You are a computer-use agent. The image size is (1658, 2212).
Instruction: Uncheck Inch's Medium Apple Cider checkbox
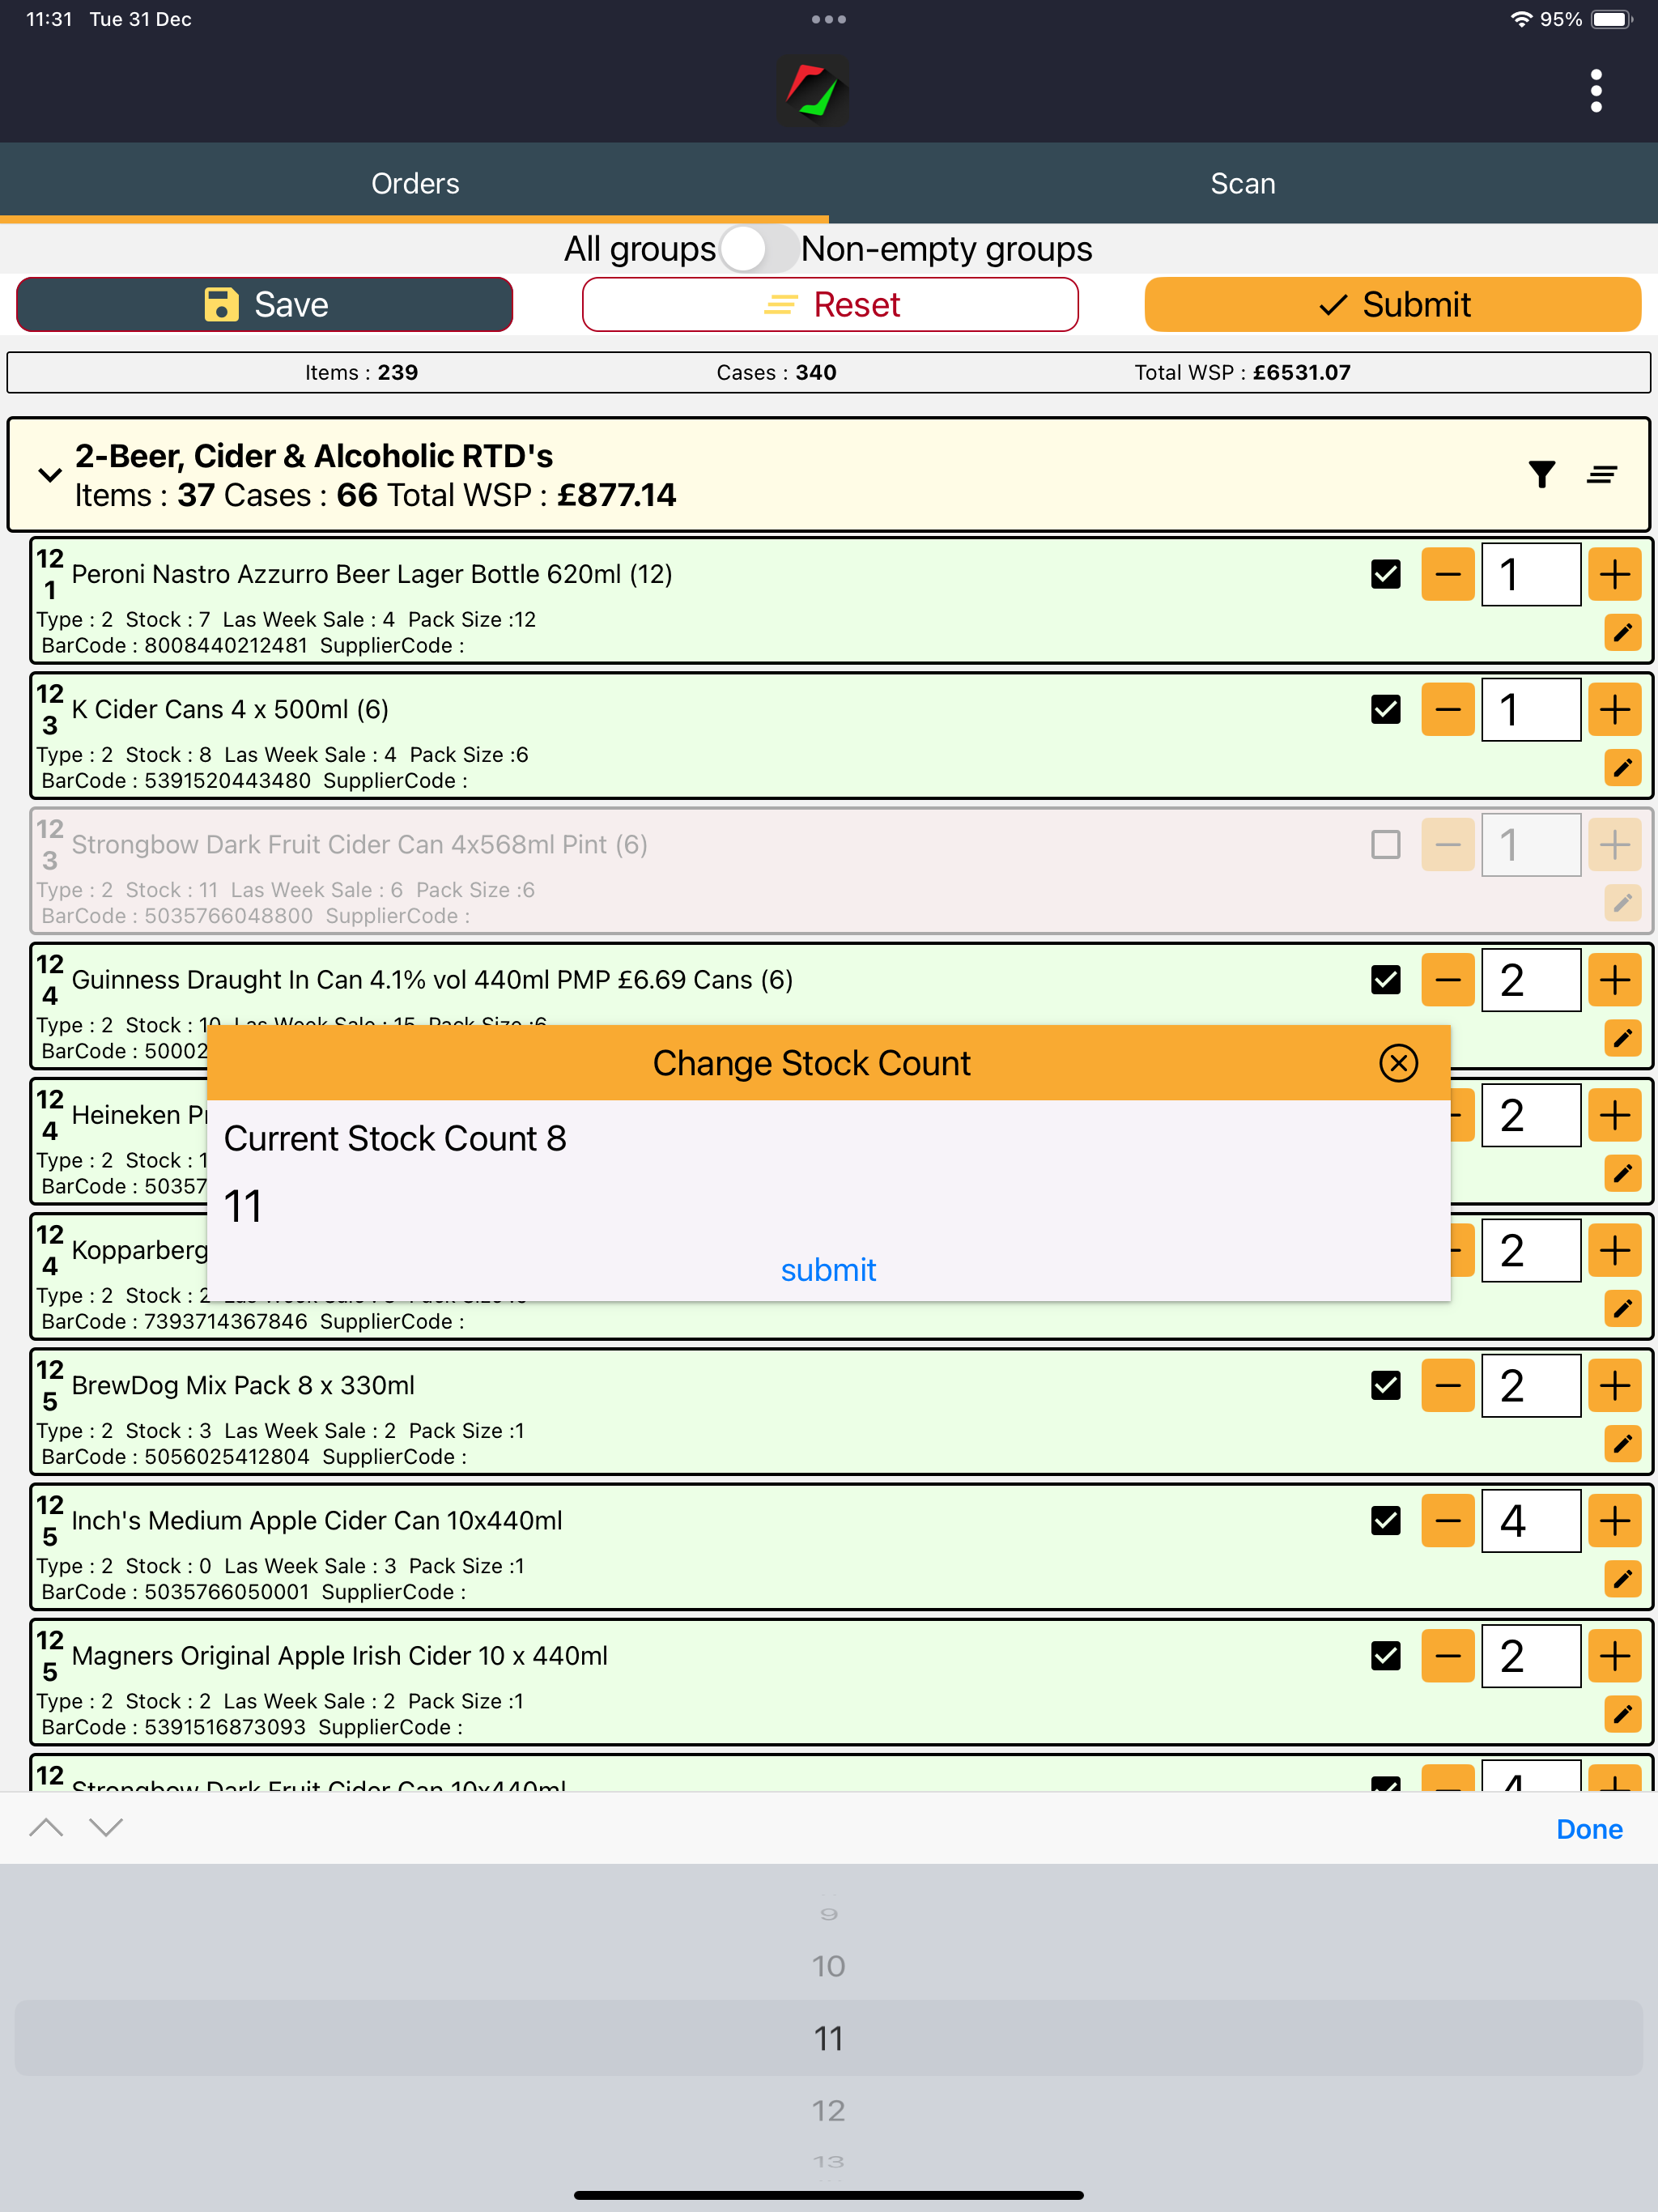(1385, 1521)
